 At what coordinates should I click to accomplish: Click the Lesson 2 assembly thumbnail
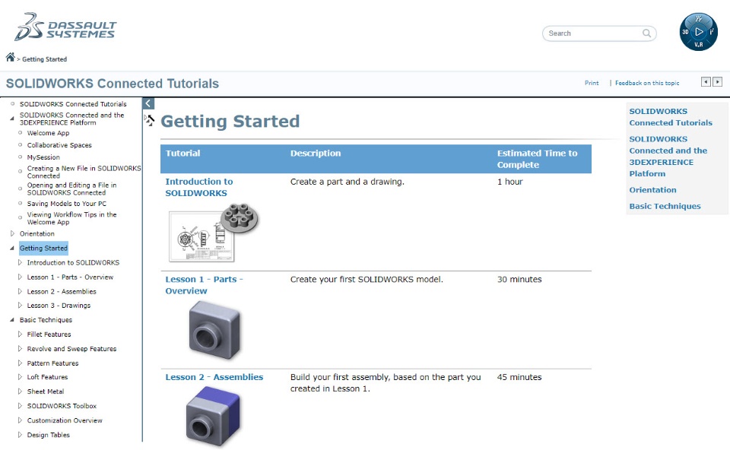click(x=213, y=416)
